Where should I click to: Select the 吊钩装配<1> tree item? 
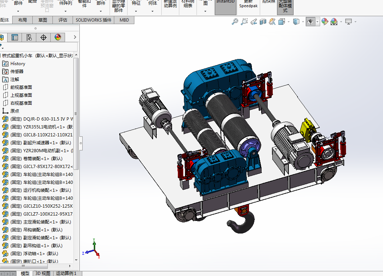coord(36,230)
